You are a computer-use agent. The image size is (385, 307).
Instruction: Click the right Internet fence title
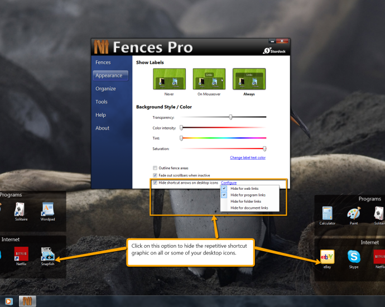pyautogui.click(x=370, y=242)
